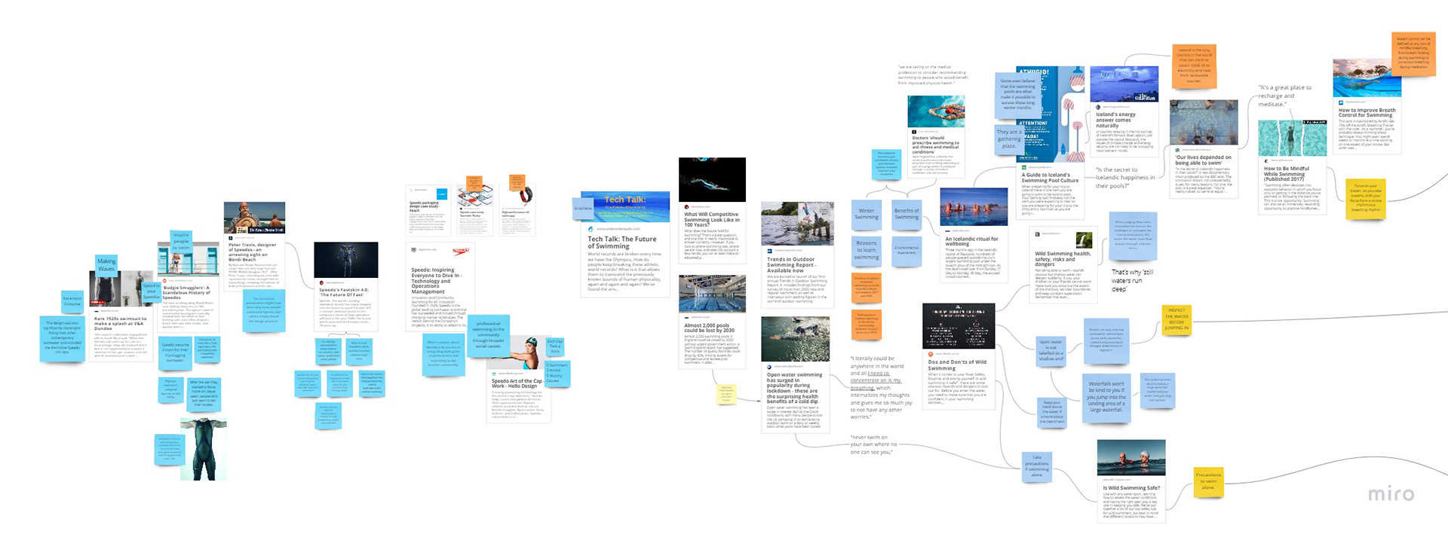Select the 'professional swimming to the community' sticky note
The height and width of the screenshot is (534, 1448).
(489, 334)
